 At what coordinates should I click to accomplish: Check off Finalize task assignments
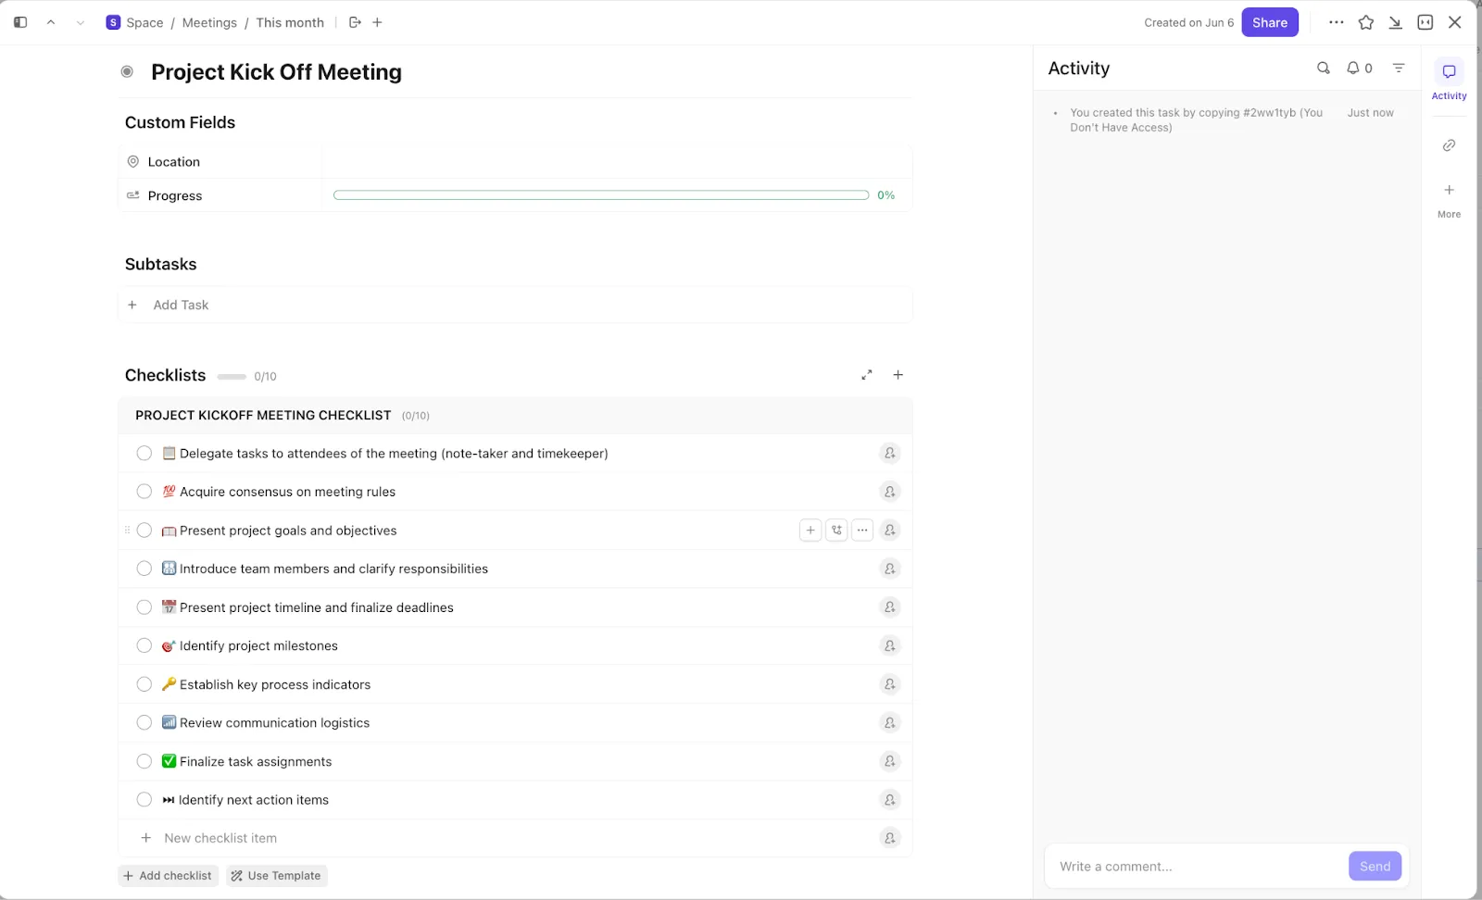(x=144, y=761)
